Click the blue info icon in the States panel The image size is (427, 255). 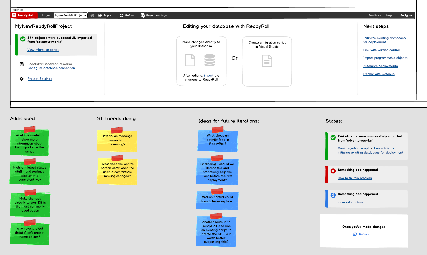[333, 195]
